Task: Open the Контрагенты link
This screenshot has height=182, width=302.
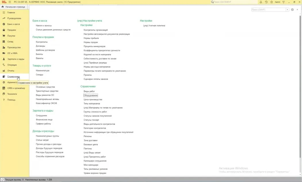Action: (42, 42)
